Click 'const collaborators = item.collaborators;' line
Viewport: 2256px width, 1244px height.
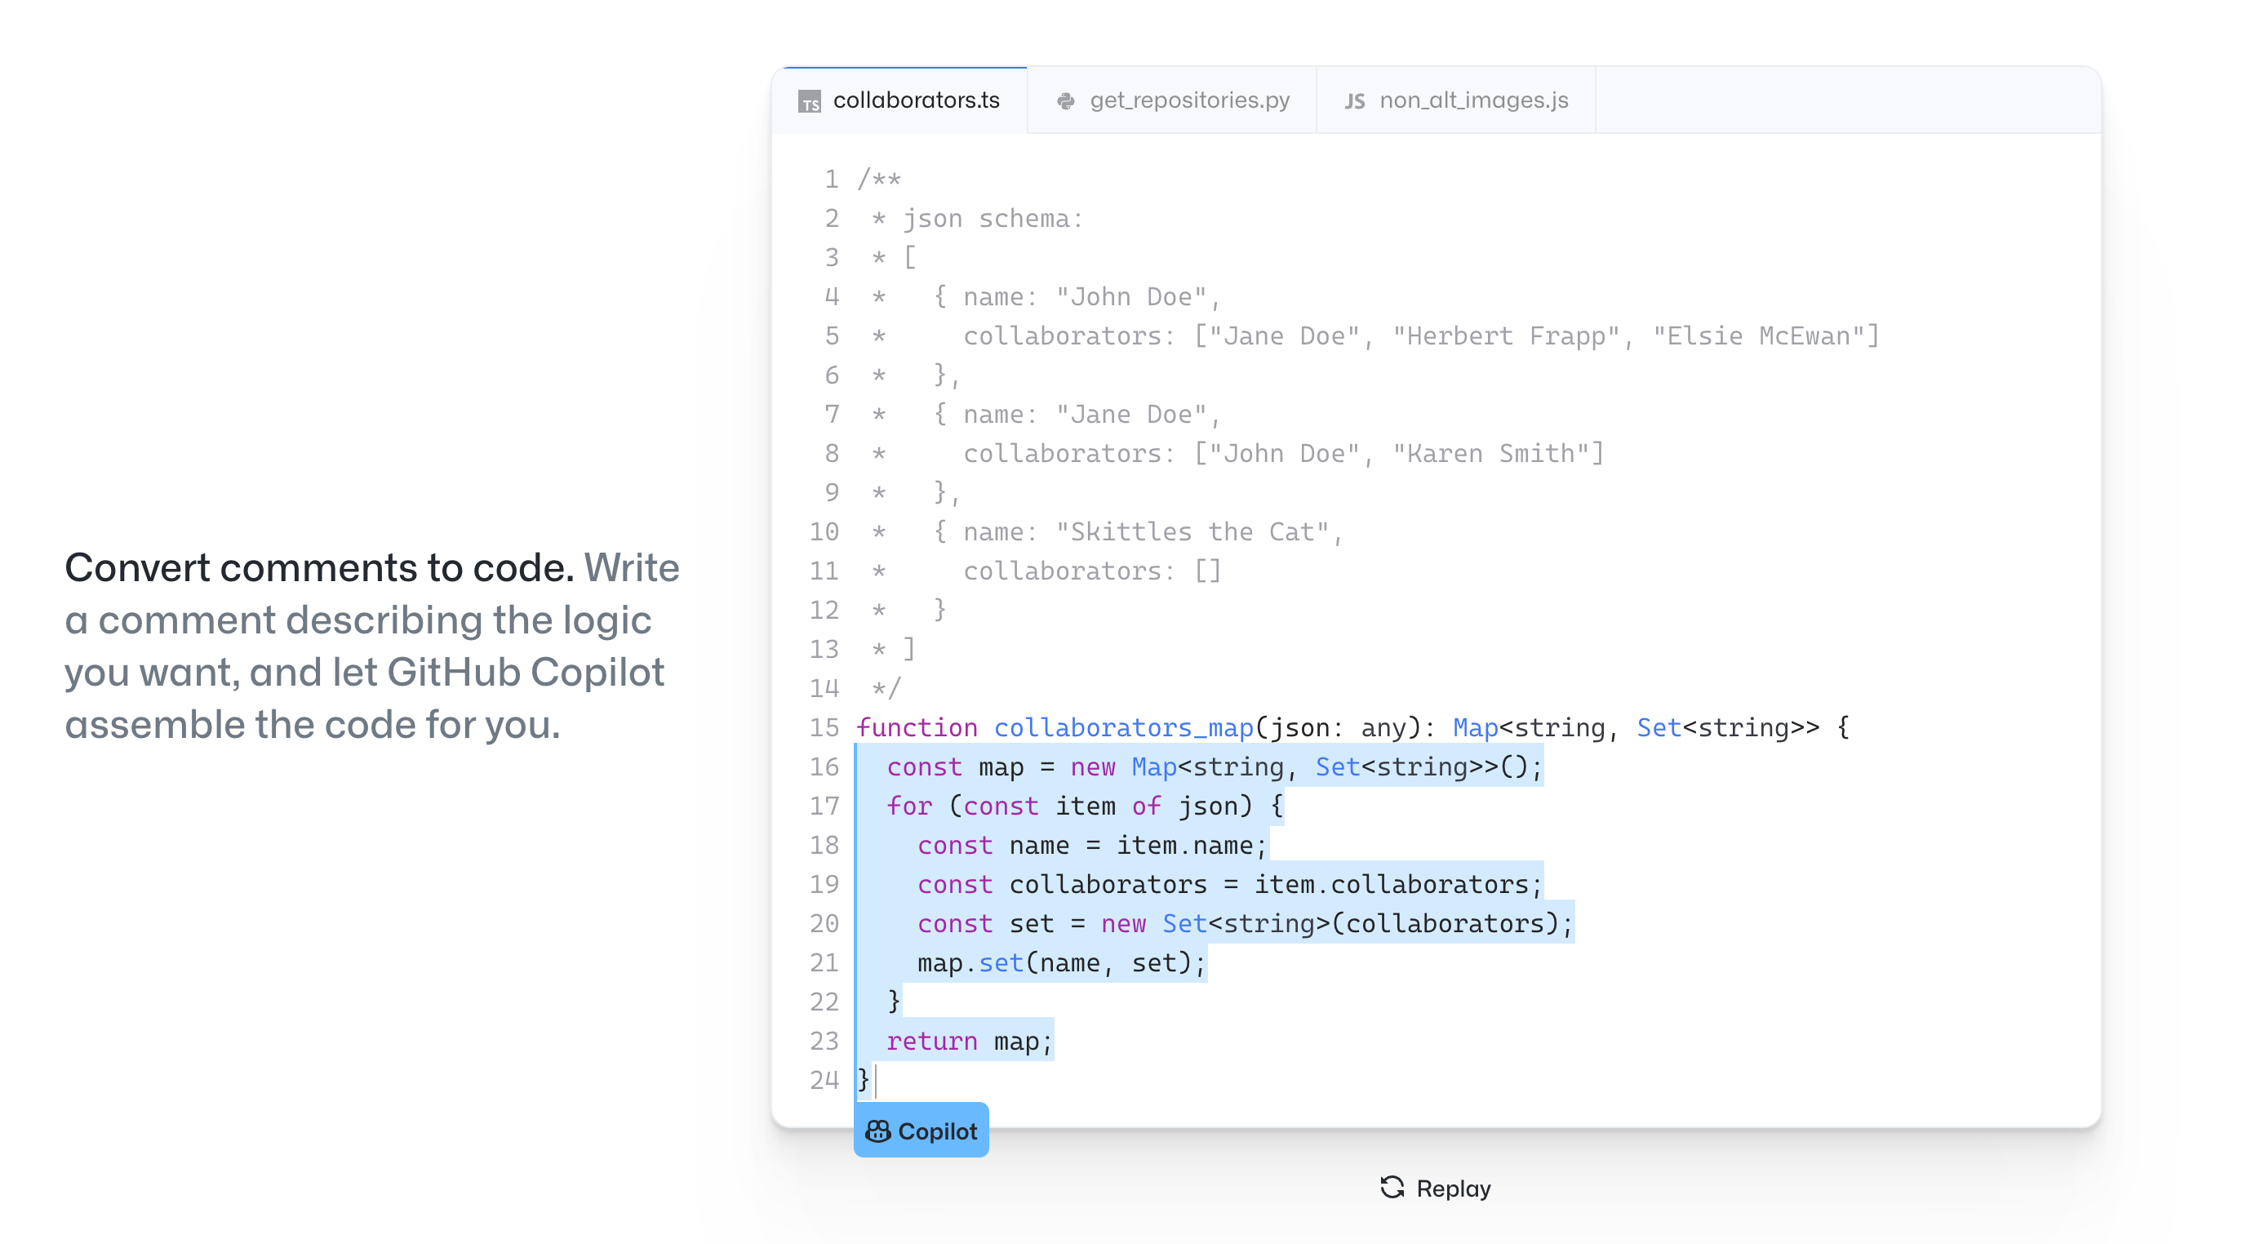[x=1229, y=884]
